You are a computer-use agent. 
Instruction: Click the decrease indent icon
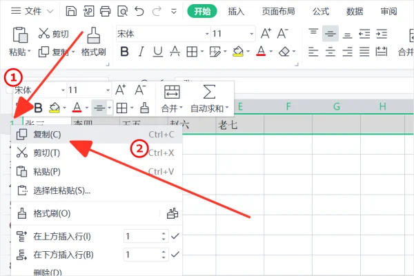(364, 34)
